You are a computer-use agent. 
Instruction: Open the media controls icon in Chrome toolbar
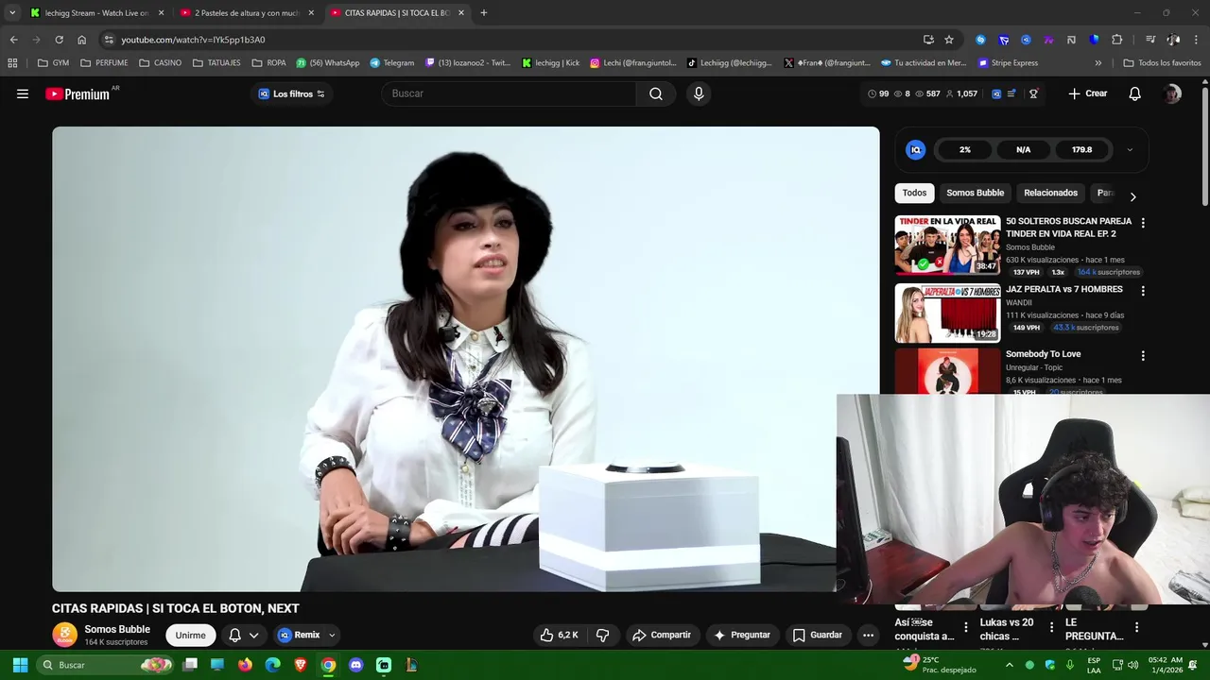pos(1150,40)
